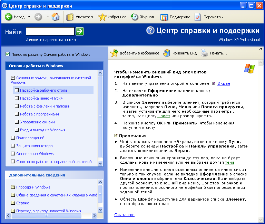The image size is (265, 224).
Task: Open Управление окнами topic
Action: (37, 122)
